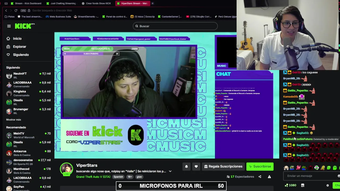This screenshot has height=191, width=340.
Task: Open the Inbox Donoclip bookmark
Action: click(143, 16)
